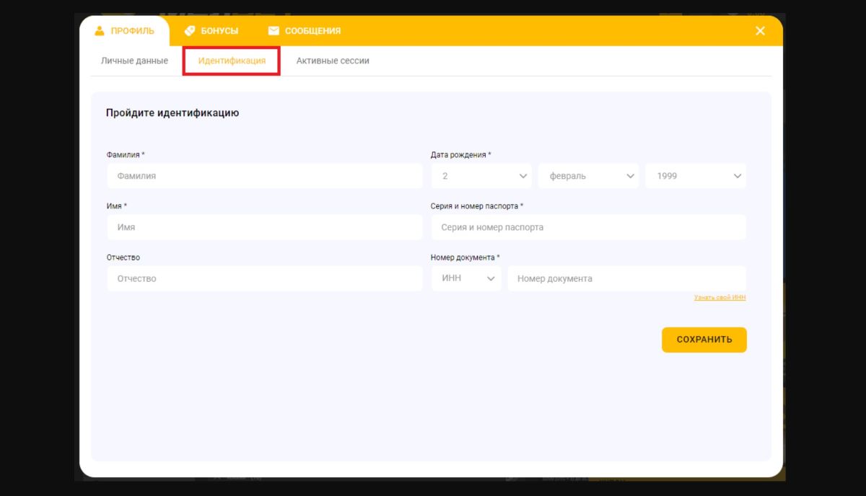Open the ИНН document type dropdown
The width and height of the screenshot is (866, 496).
click(x=466, y=279)
